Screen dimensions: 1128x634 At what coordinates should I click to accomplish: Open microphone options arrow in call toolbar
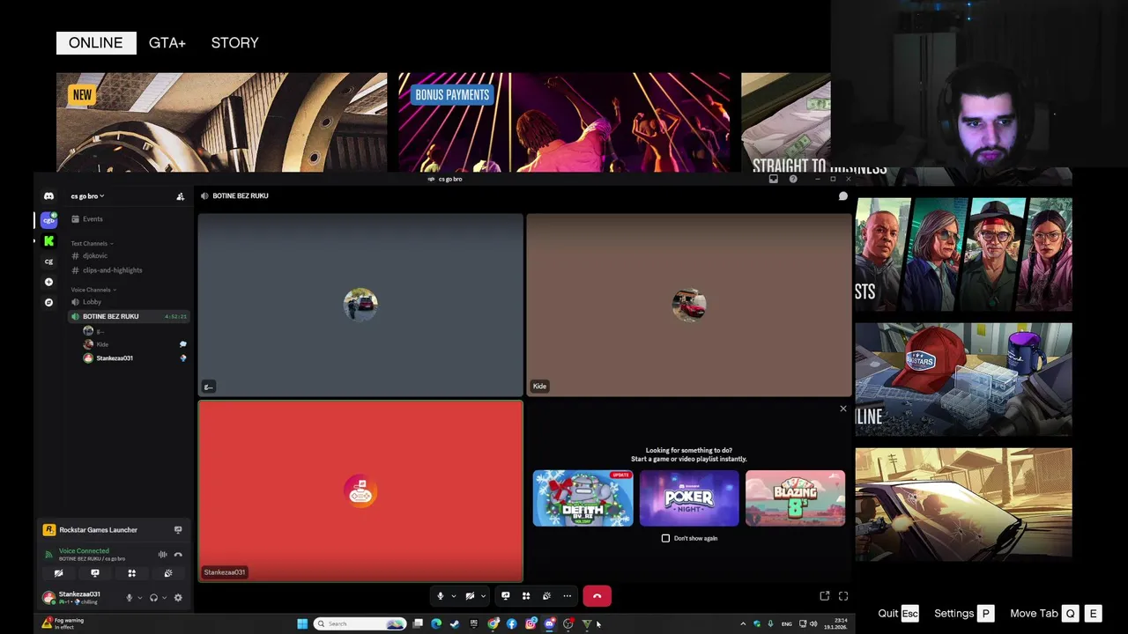(x=453, y=596)
